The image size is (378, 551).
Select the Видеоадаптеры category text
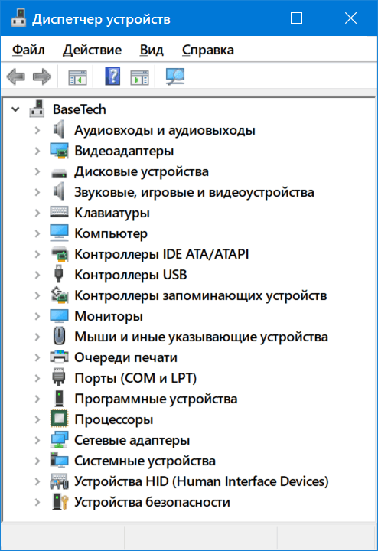[x=124, y=151]
